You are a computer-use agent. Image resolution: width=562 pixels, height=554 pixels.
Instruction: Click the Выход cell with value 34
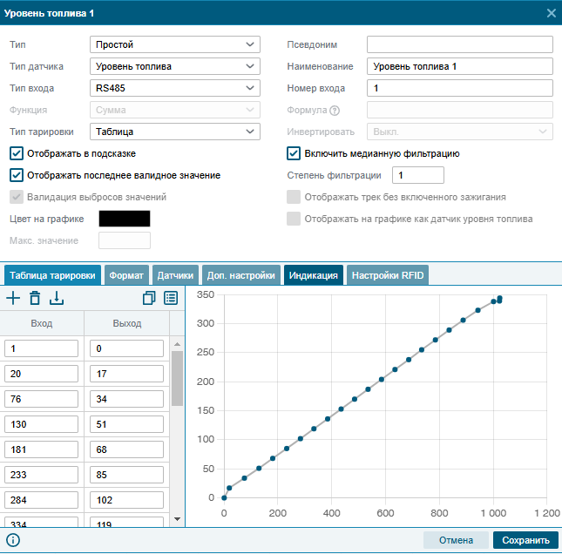pyautogui.click(x=126, y=399)
